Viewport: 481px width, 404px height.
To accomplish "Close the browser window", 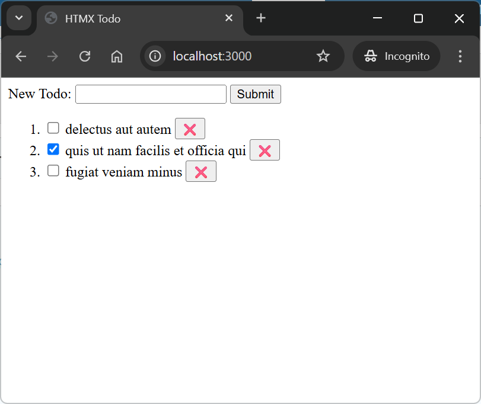I will 459,18.
